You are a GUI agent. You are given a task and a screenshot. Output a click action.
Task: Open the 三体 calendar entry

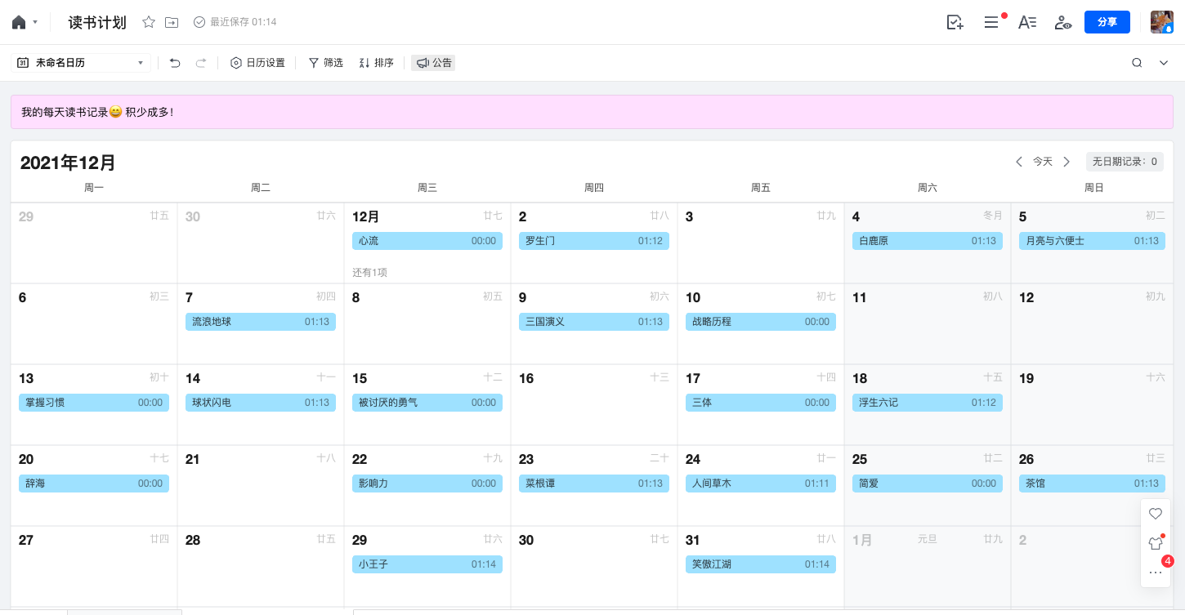pos(761,403)
